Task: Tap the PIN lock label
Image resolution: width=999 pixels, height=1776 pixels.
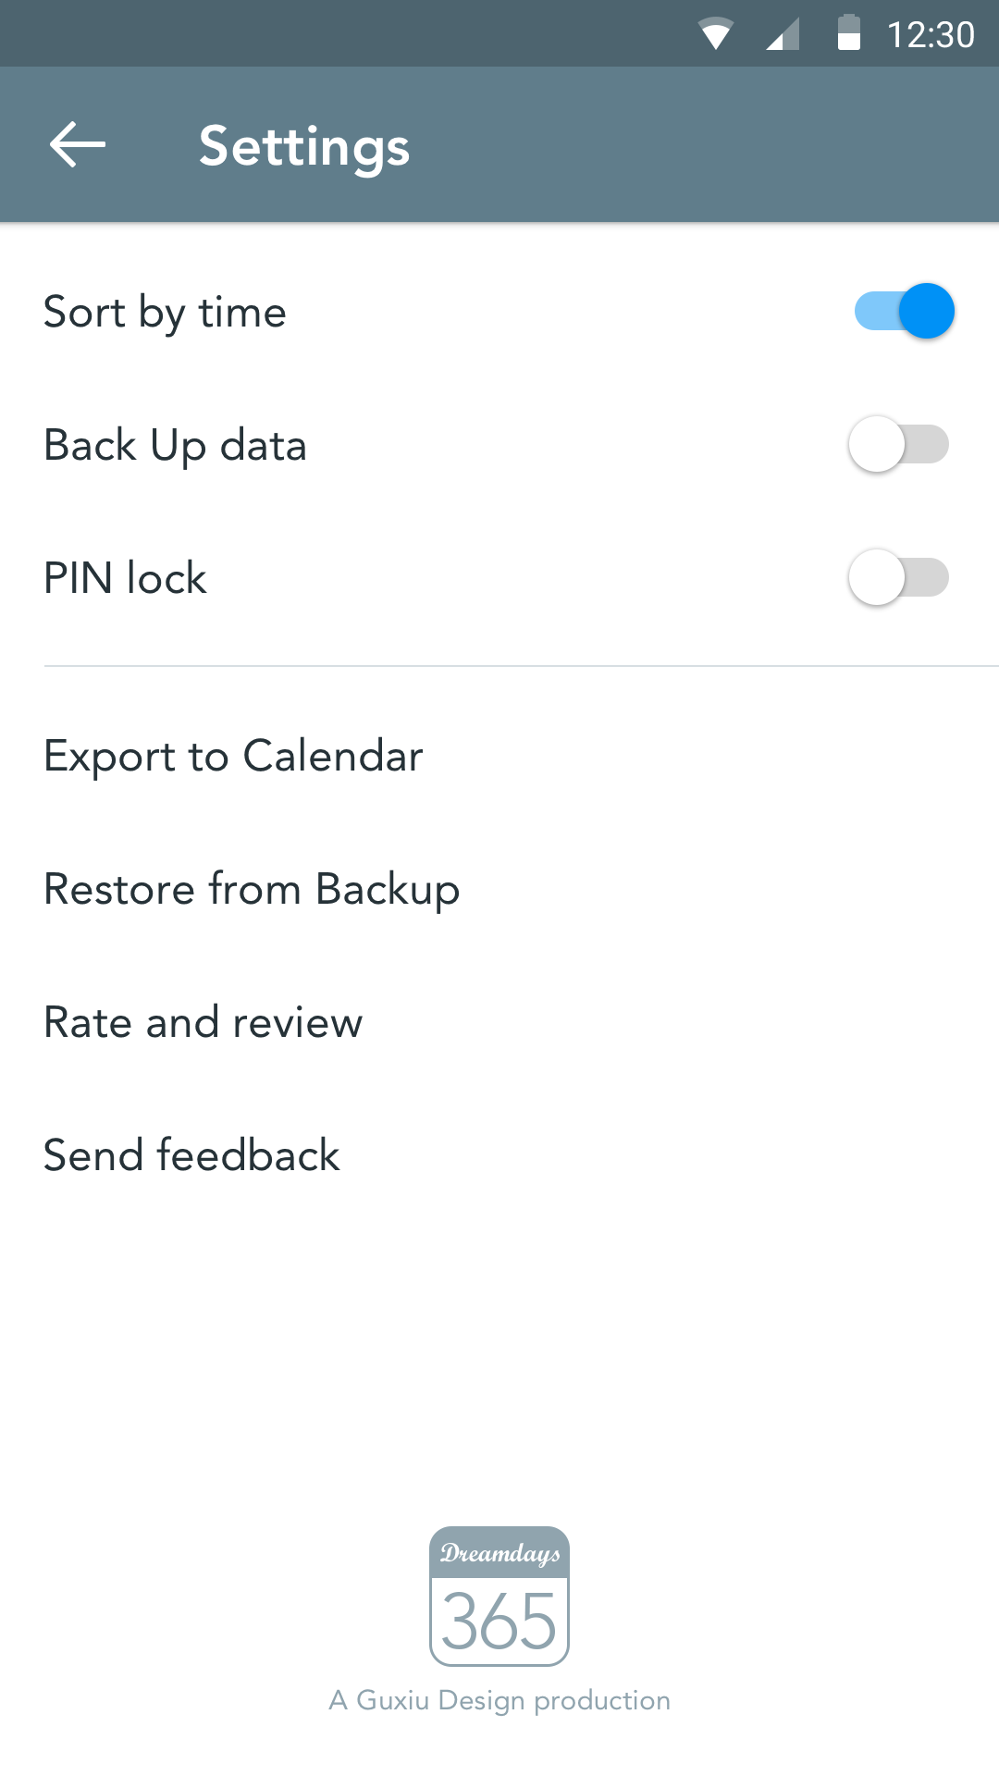Action: coord(125,578)
